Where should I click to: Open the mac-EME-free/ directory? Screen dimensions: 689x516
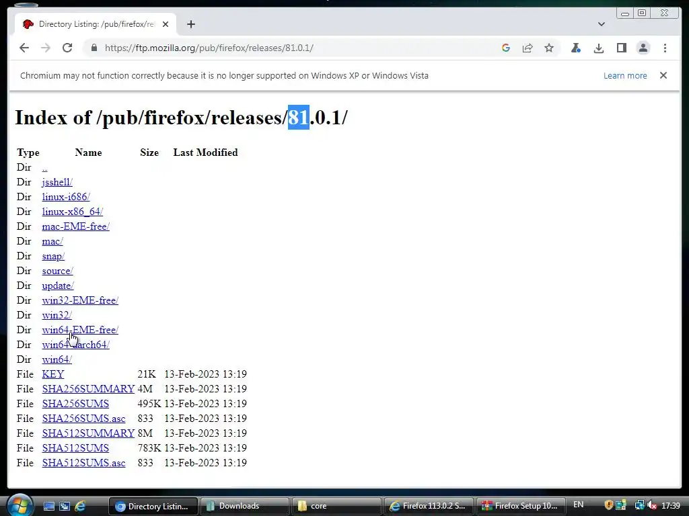[75, 226]
